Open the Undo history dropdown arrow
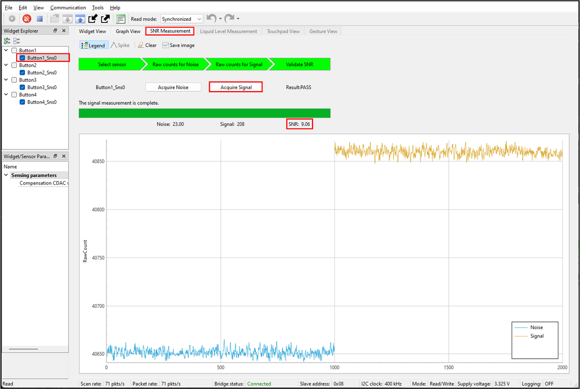Image resolution: width=580 pixels, height=389 pixels. pos(220,19)
